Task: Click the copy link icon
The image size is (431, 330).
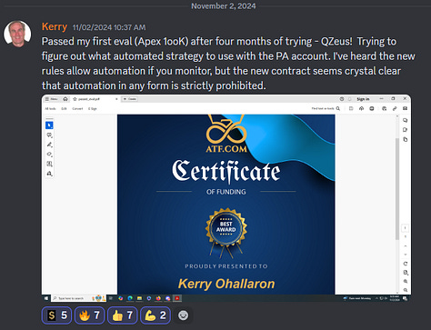Action: [x=395, y=108]
